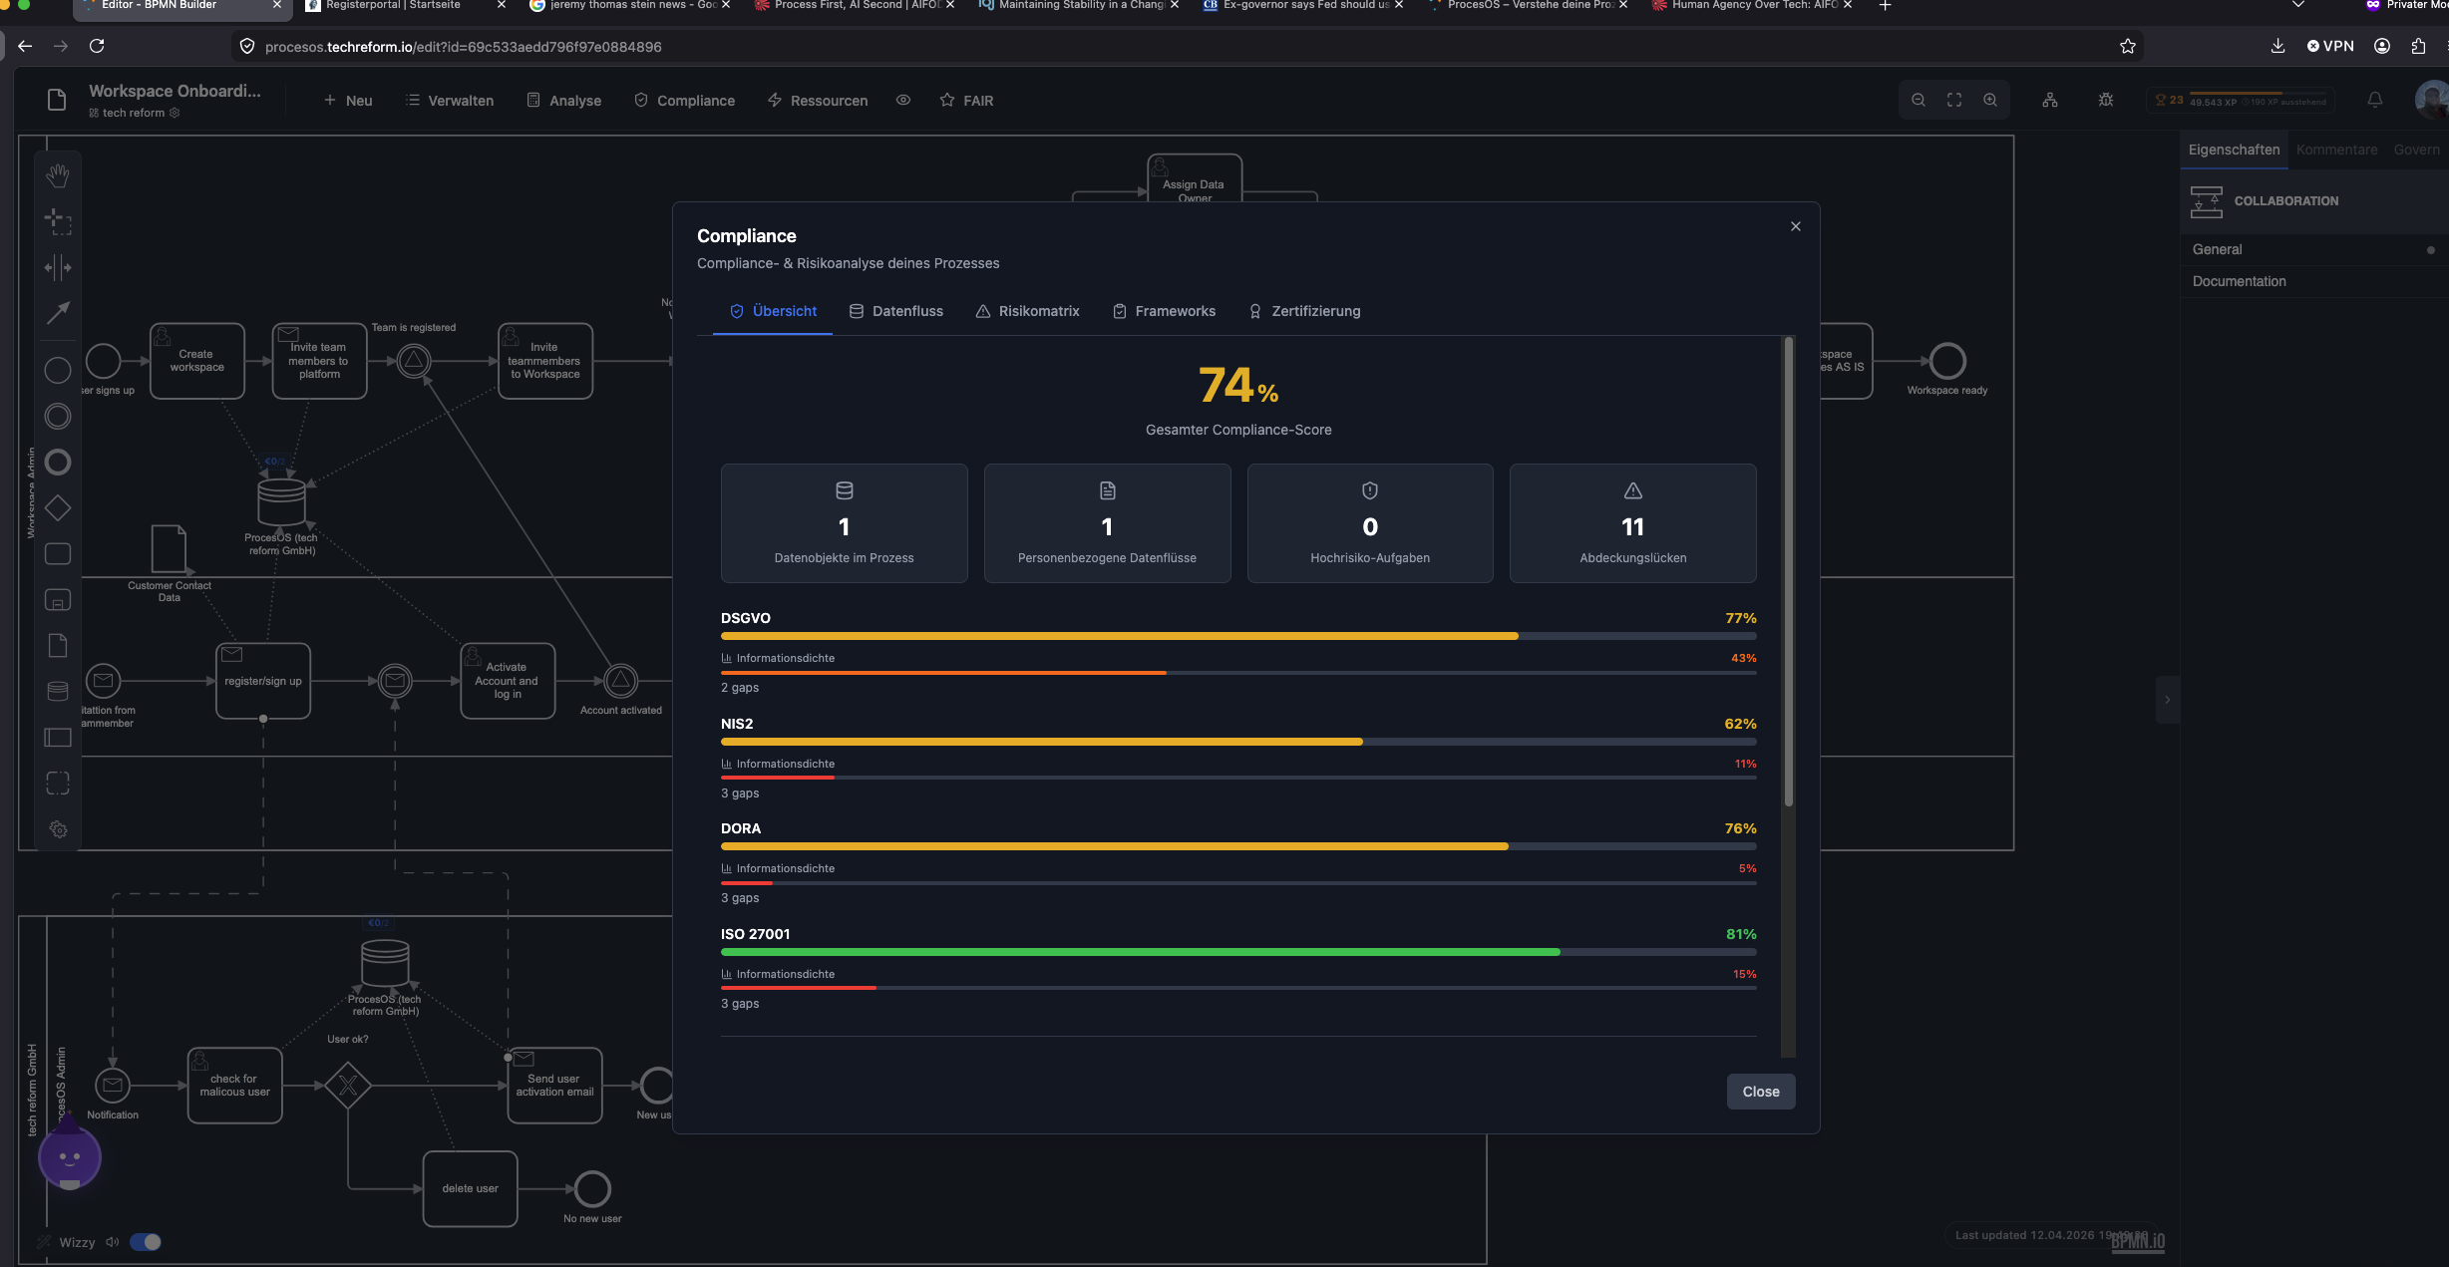Open the bug debug tool
This screenshot has height=1267, width=2449.
2106,101
